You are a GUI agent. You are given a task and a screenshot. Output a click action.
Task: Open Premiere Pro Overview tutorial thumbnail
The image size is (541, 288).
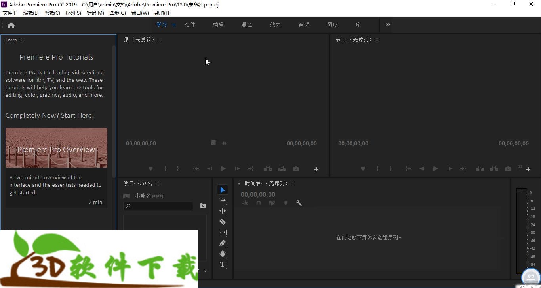(56, 148)
